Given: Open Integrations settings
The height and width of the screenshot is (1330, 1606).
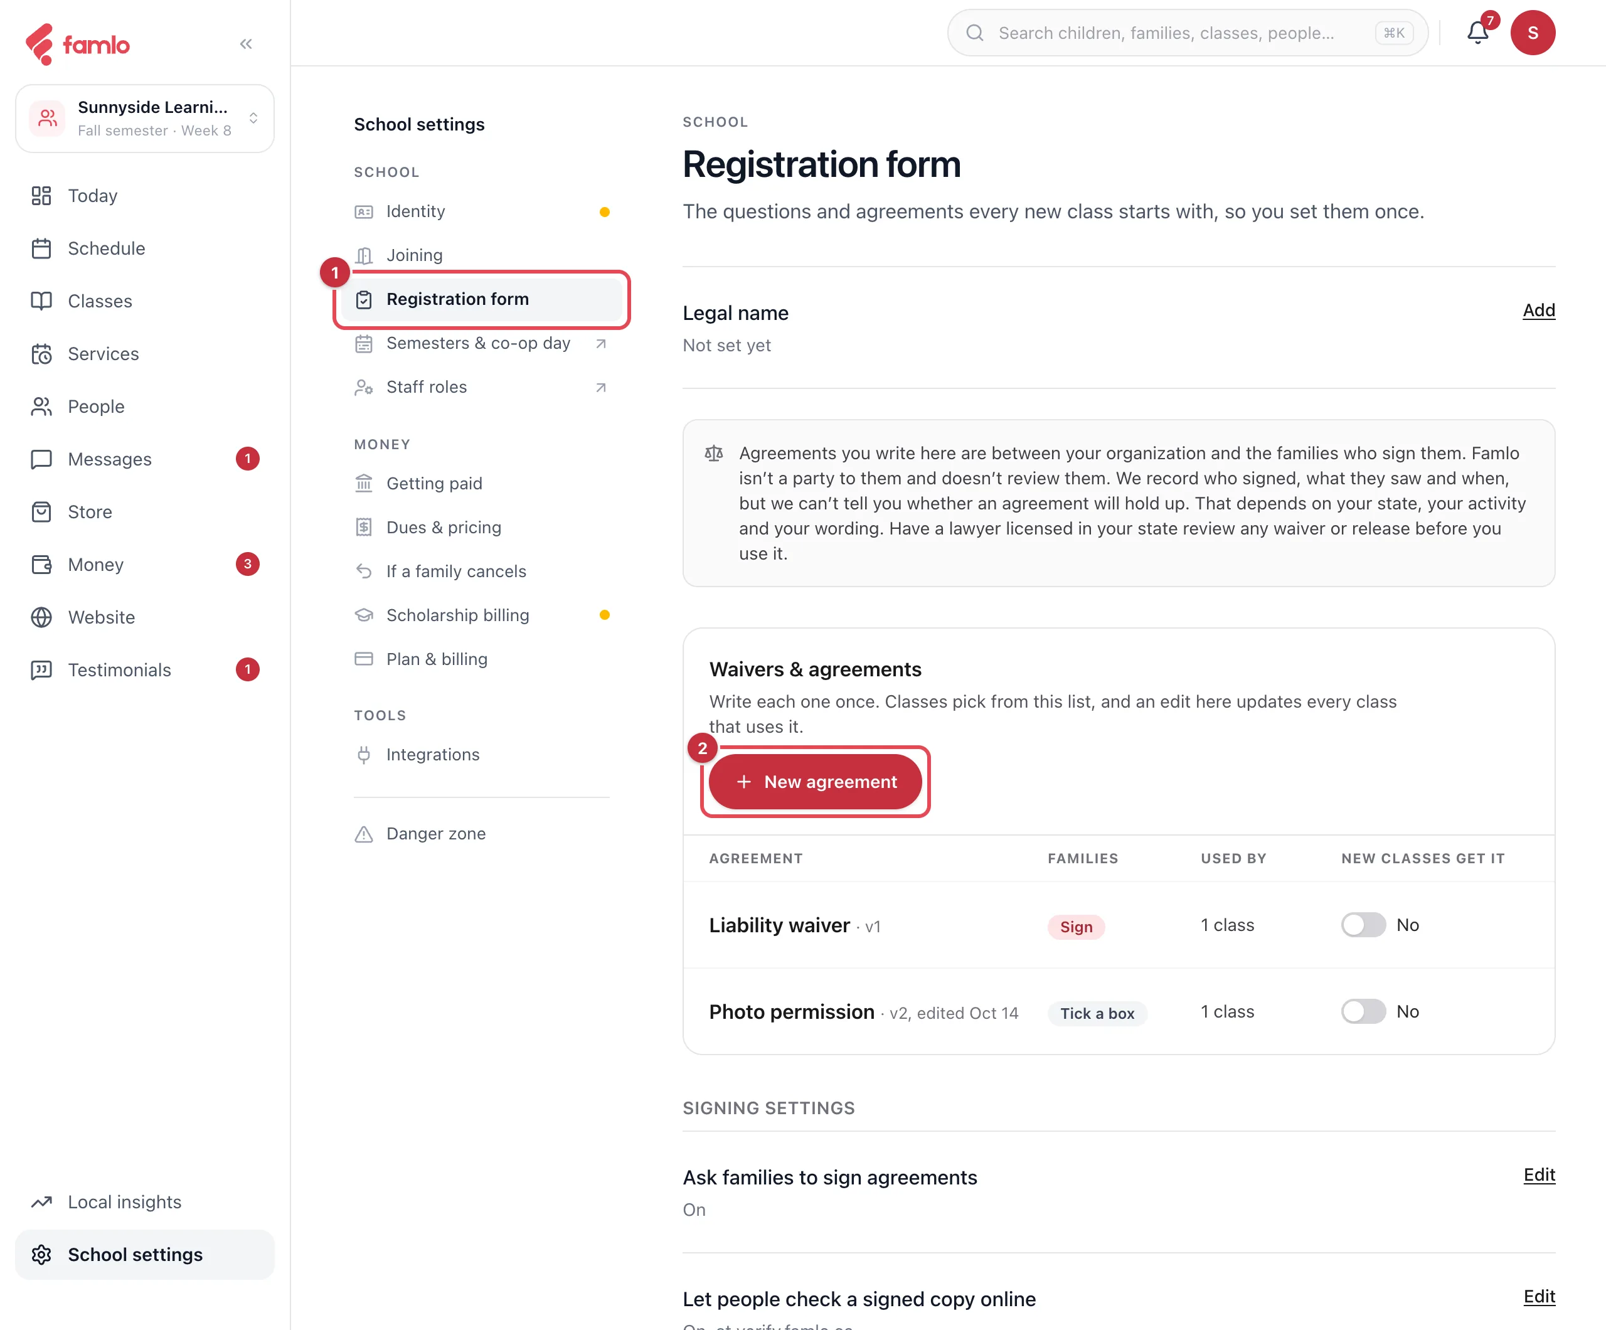Looking at the screenshot, I should coord(482,755).
